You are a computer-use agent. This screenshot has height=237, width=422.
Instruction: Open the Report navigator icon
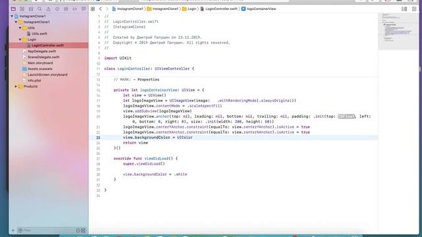point(84,9)
